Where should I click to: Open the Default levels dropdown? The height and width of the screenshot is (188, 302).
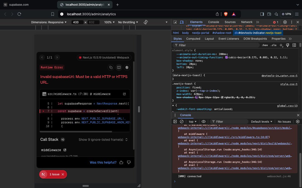(262, 122)
